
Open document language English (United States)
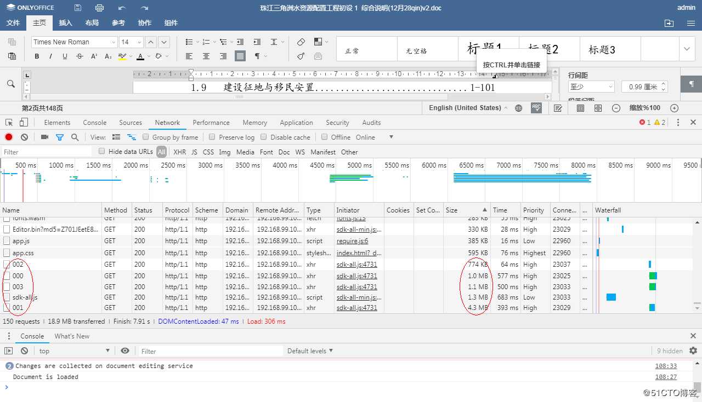tap(468, 108)
